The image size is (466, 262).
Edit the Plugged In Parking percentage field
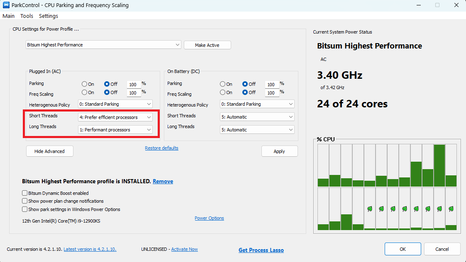point(134,85)
